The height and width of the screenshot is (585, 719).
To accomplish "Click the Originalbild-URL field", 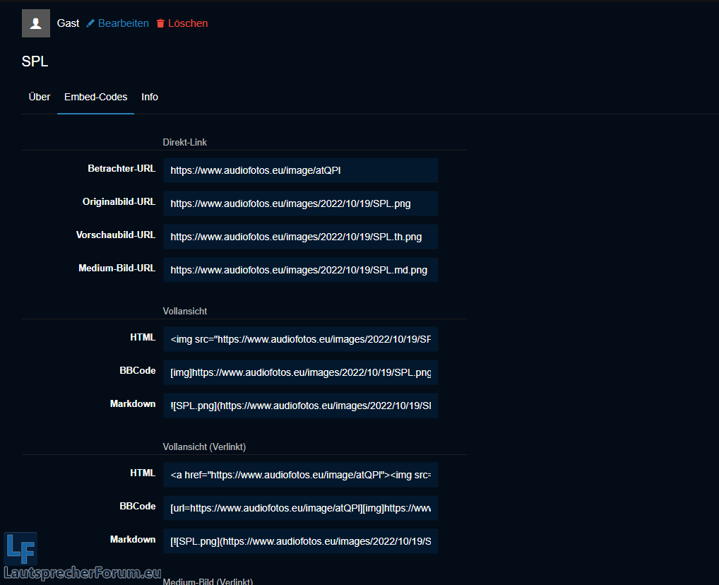I will click(x=300, y=203).
